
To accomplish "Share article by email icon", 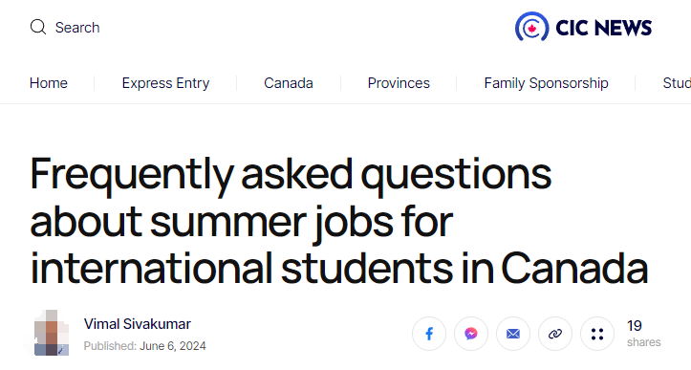I will click(513, 334).
